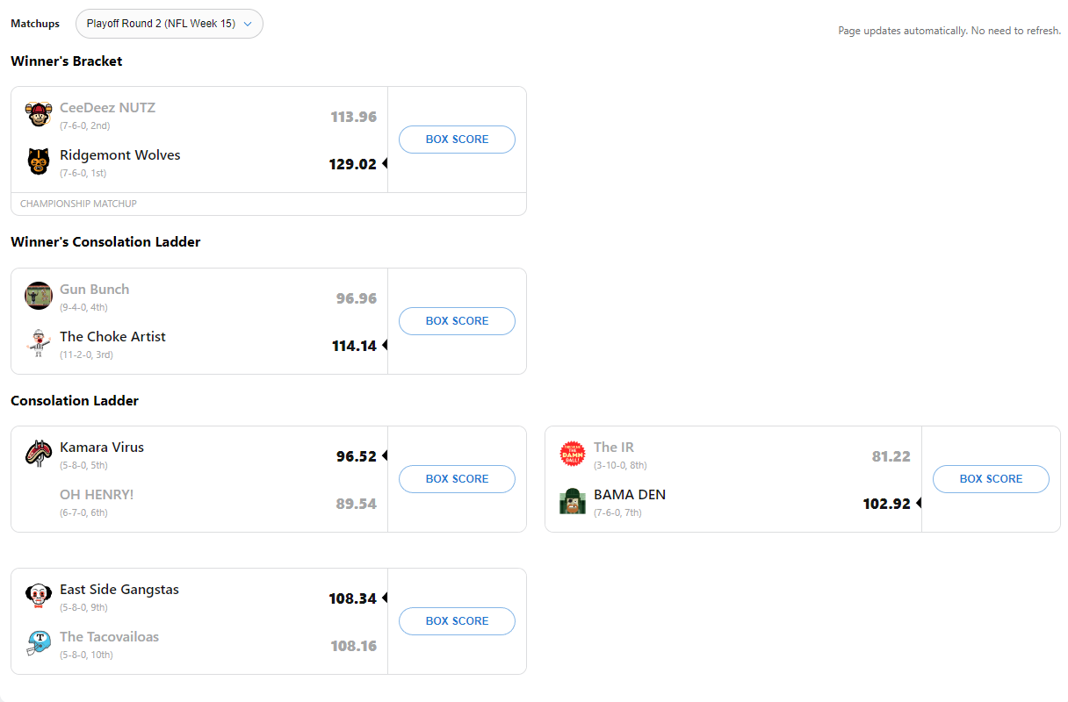Screen dimensions: 1068x702
Task: Click The Tacovailoas 108.16 score
Action: [x=354, y=646]
